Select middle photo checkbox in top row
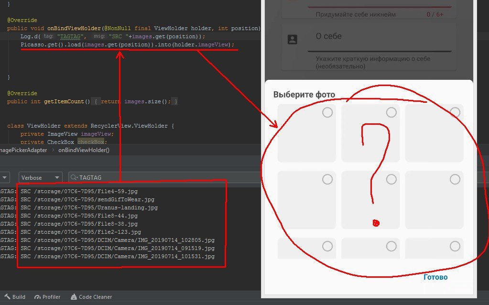This screenshot has width=489, height=305. click(391, 112)
